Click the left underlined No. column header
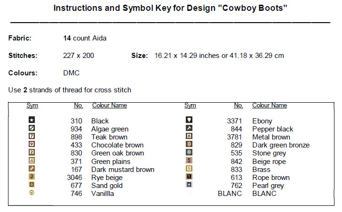This screenshot has height=212, width=342. coord(79,106)
